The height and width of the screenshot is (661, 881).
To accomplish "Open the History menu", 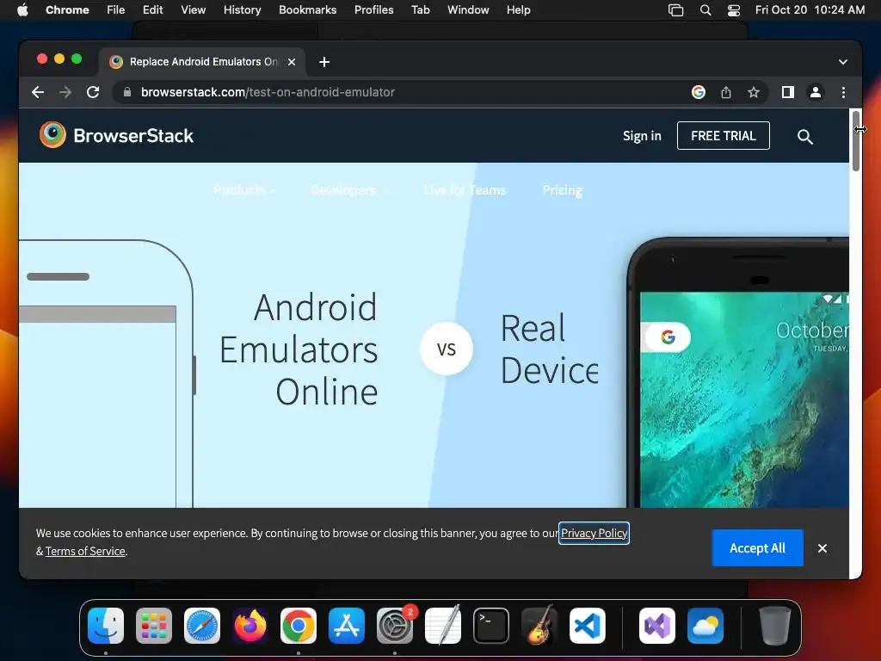I will click(242, 10).
